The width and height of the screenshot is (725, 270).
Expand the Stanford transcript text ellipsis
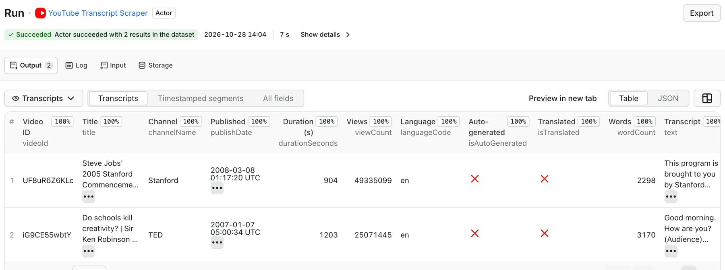(671, 197)
